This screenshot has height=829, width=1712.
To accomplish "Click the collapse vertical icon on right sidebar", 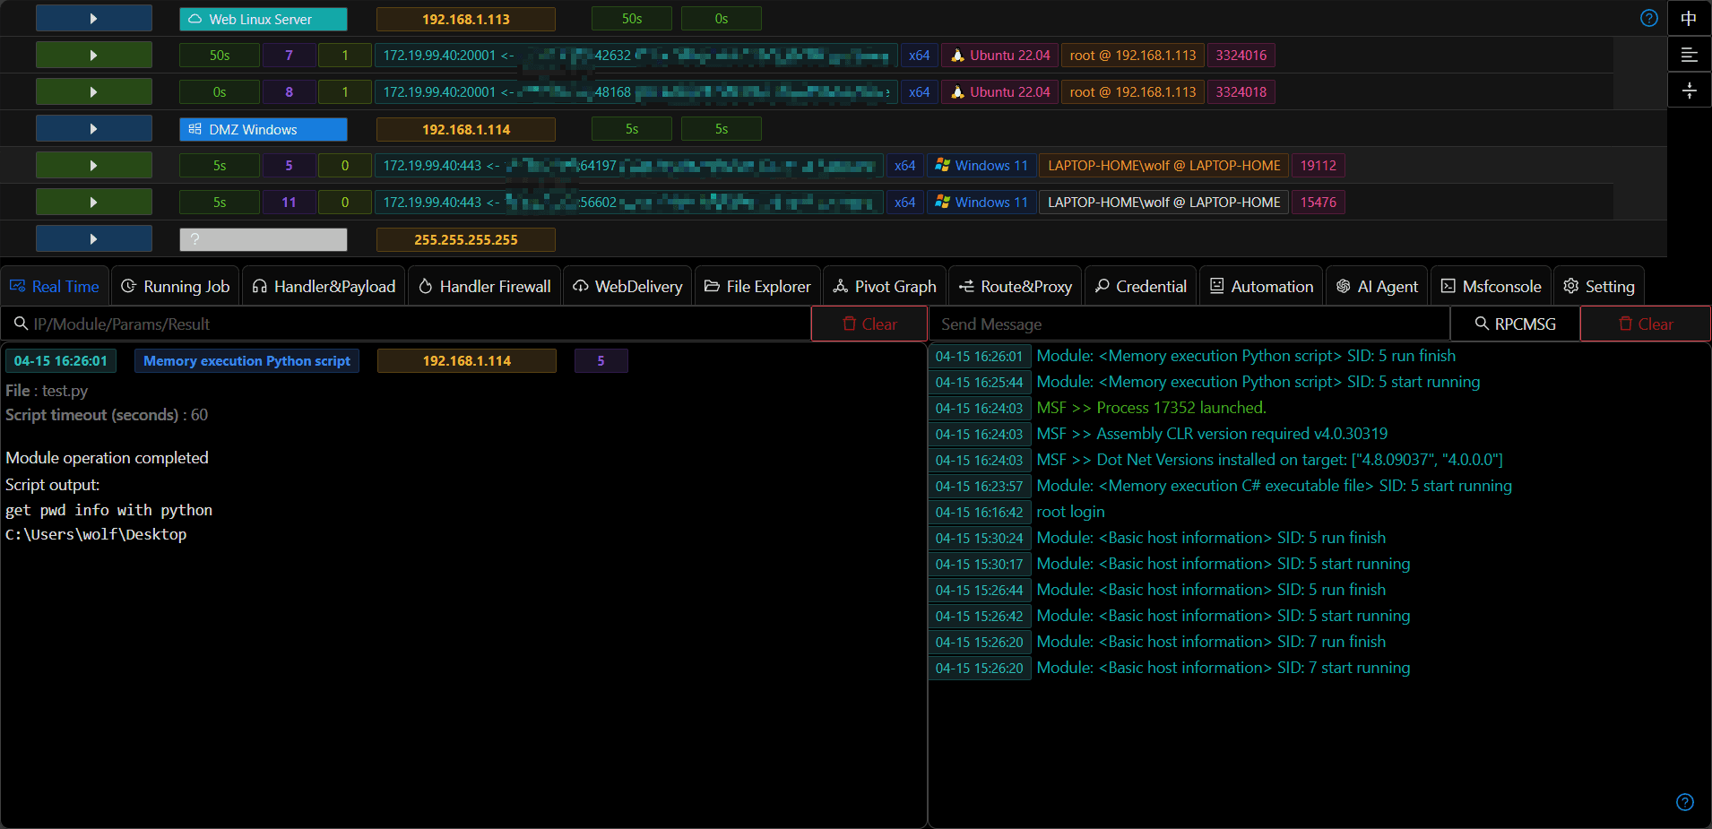I will pyautogui.click(x=1689, y=91).
